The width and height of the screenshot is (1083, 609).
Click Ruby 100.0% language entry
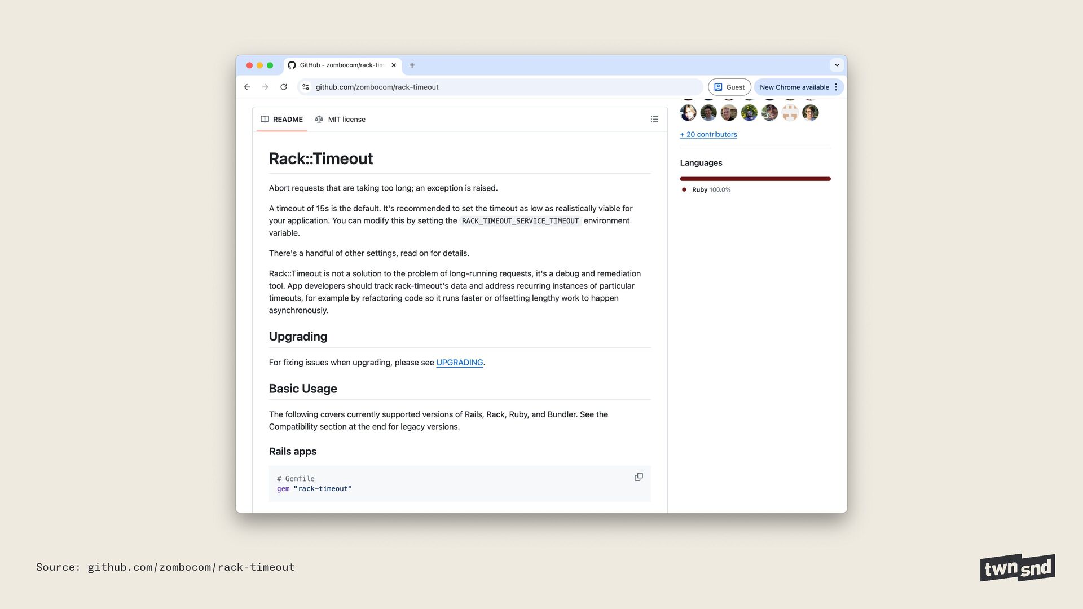click(711, 189)
